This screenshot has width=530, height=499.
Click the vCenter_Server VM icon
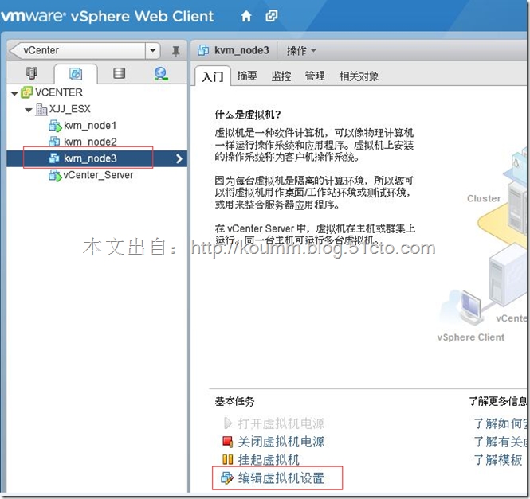click(x=55, y=175)
